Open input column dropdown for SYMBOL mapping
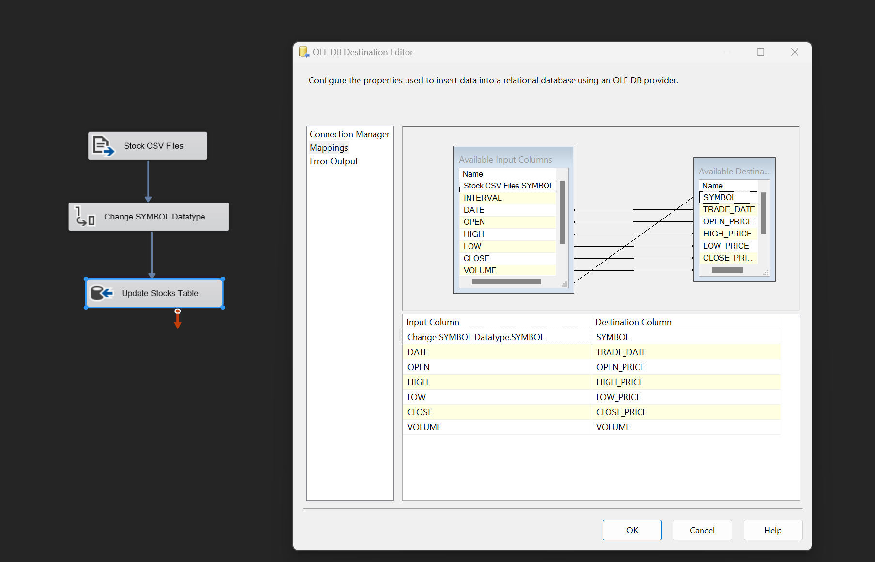The height and width of the screenshot is (562, 875). coord(497,337)
